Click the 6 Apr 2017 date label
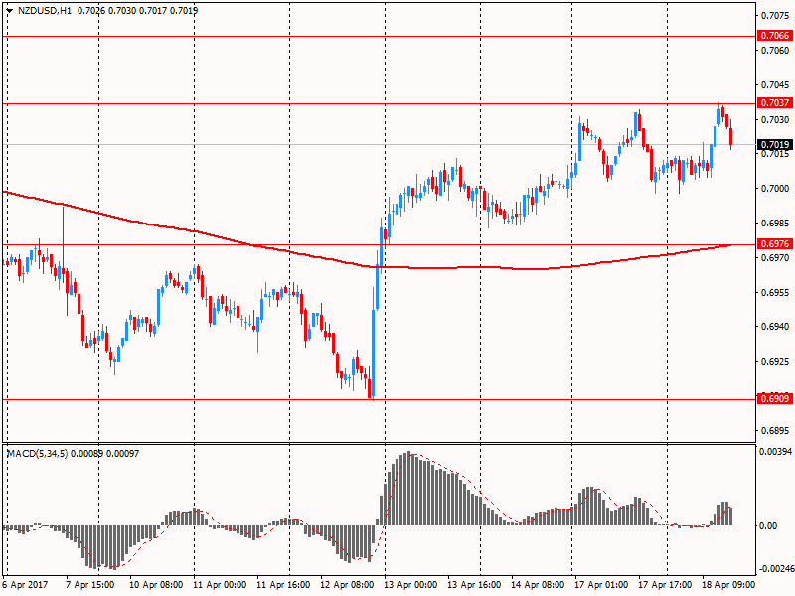The image size is (795, 596). pyautogui.click(x=26, y=585)
